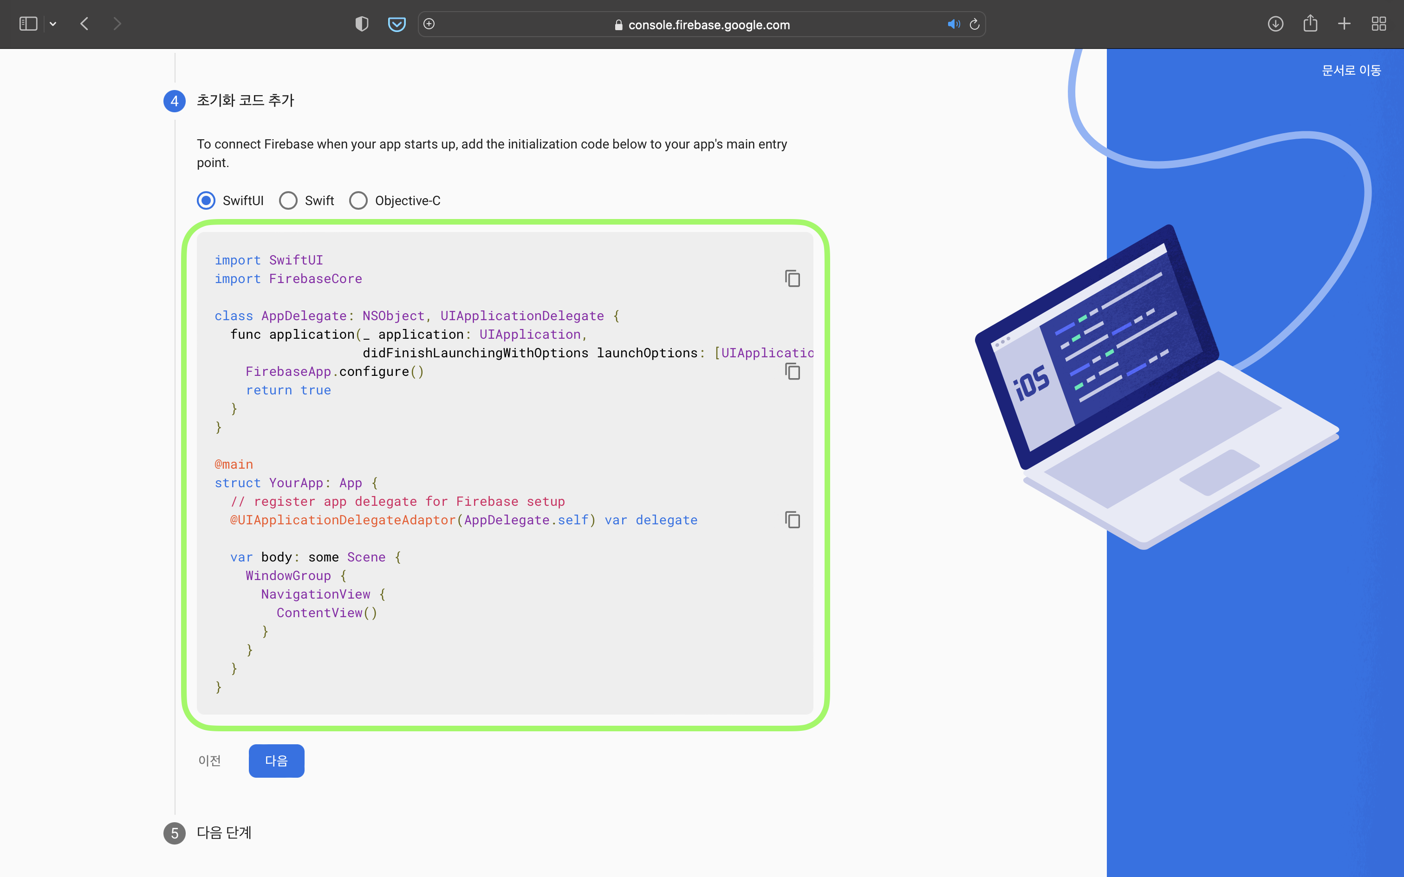Copy the UIApplicationDelegateAdaptor line
Screen dimensions: 1404x877
pos(793,520)
